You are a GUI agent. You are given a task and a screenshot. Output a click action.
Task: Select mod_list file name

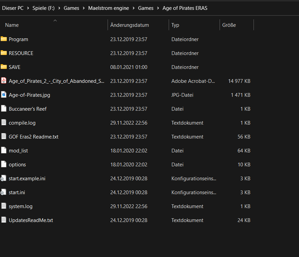[x=18, y=151]
